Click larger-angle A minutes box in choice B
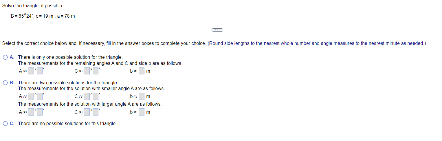 point(40,112)
